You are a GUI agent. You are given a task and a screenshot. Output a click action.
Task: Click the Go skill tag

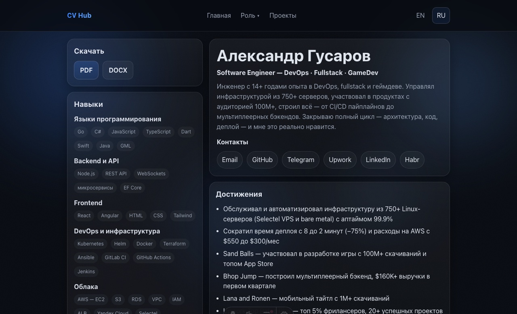(x=81, y=132)
